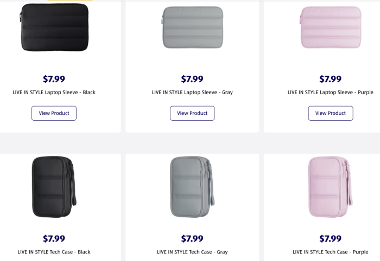Click the purple tech case product image

click(x=329, y=187)
